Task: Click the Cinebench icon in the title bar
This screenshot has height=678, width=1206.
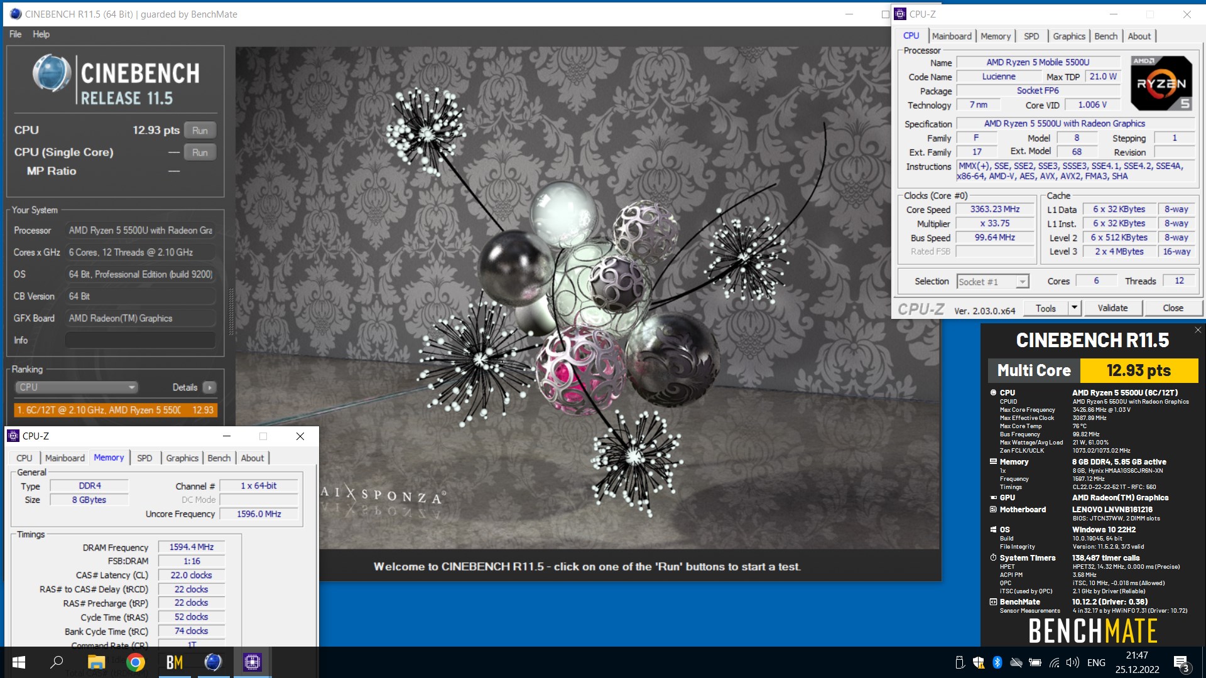Action: pos(16,14)
